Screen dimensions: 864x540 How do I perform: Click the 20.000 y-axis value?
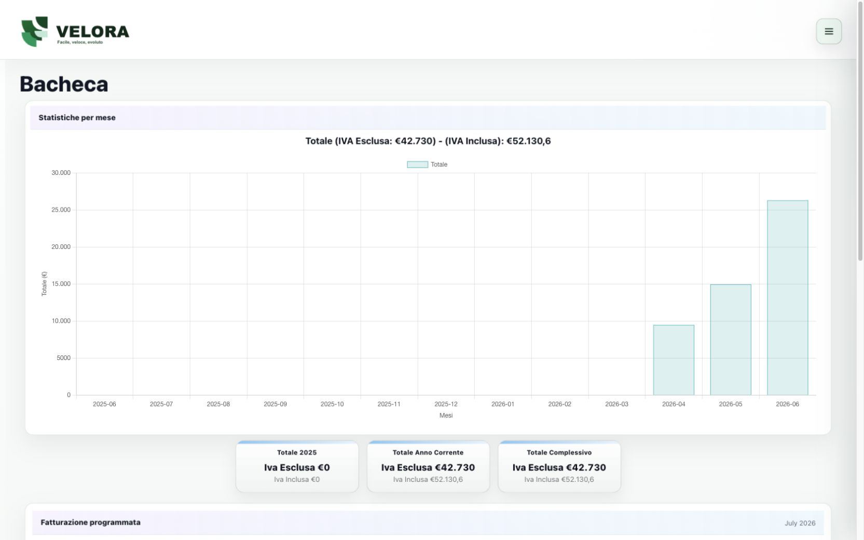pos(61,247)
